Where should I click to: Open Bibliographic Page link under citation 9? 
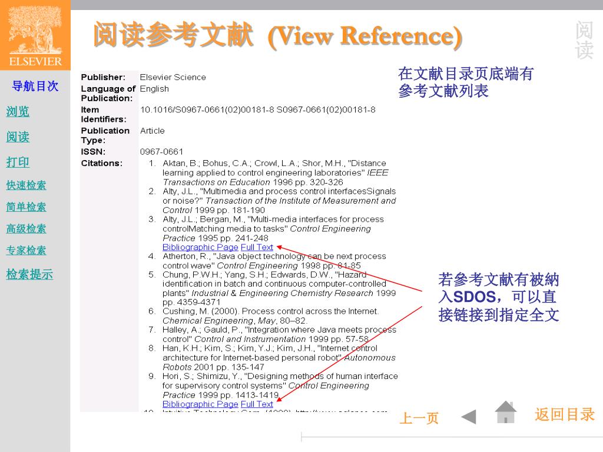click(x=200, y=404)
